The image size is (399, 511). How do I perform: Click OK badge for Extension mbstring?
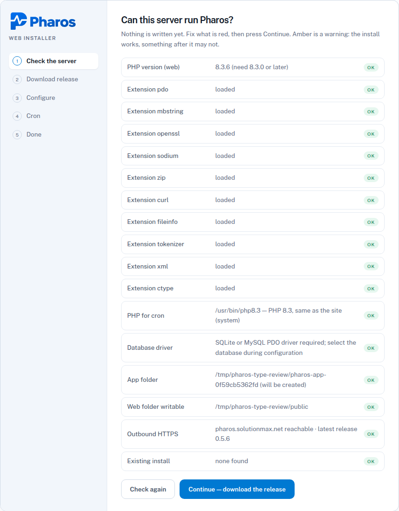click(x=371, y=111)
